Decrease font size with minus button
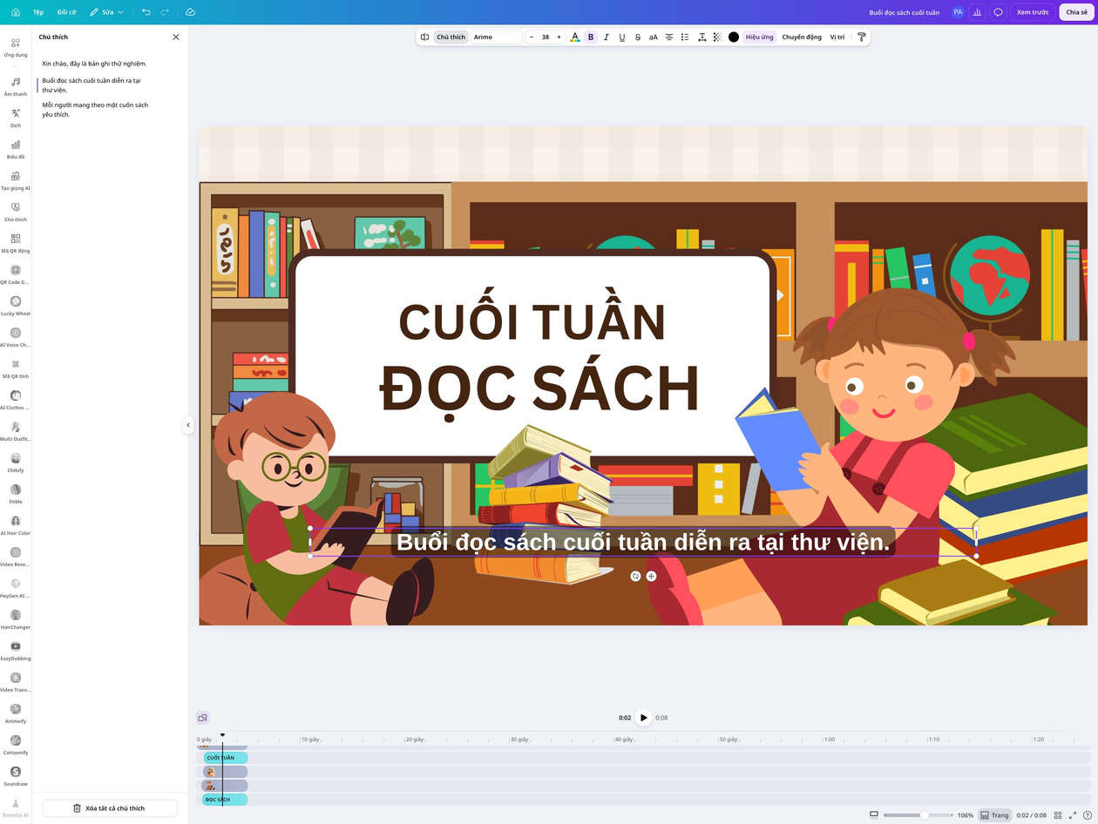Screen dimensions: 1098x824 point(532,37)
